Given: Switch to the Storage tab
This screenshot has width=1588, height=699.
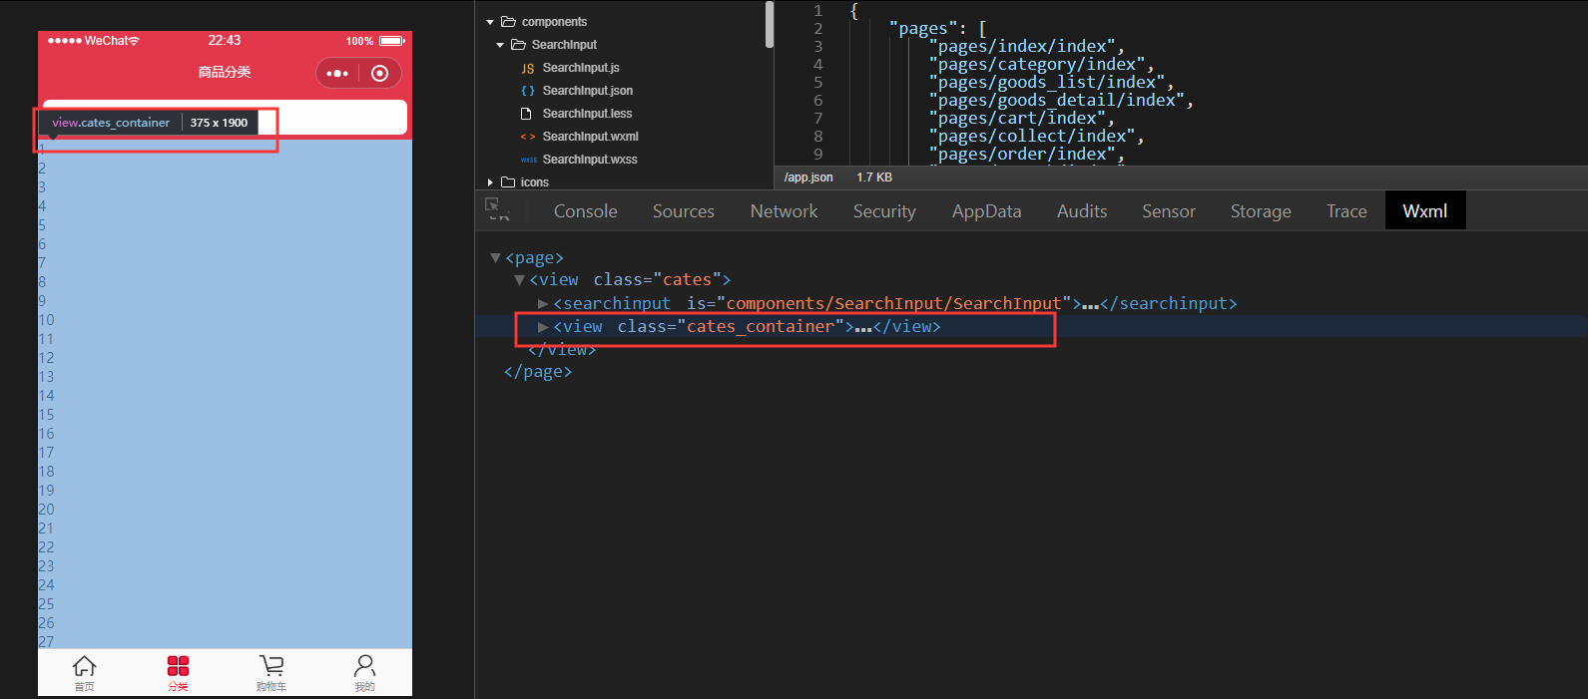Looking at the screenshot, I should 1261,211.
